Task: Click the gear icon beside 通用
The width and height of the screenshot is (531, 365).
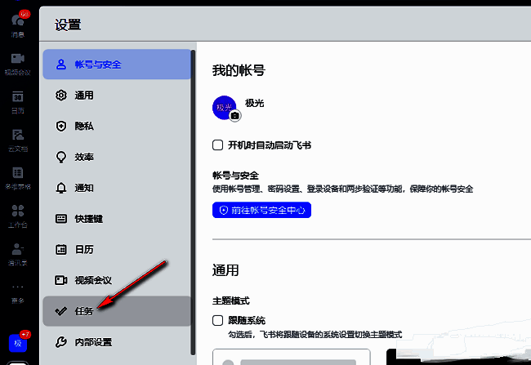Action: pos(61,96)
